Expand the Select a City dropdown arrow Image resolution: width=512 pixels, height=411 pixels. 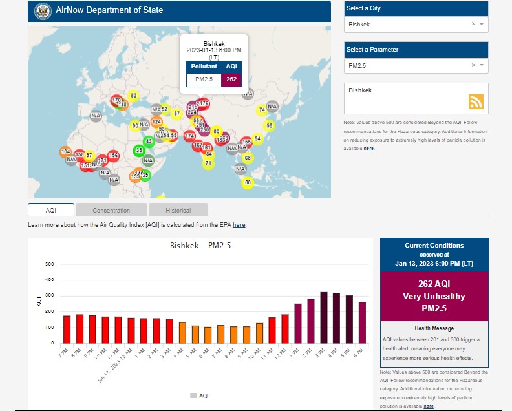point(482,24)
